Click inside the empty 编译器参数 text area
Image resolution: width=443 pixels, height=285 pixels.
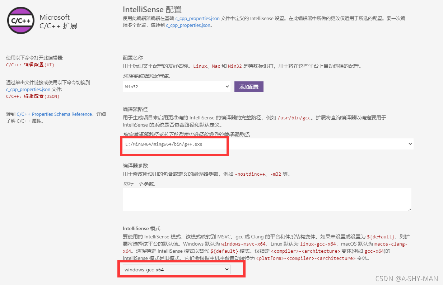tap(267, 199)
